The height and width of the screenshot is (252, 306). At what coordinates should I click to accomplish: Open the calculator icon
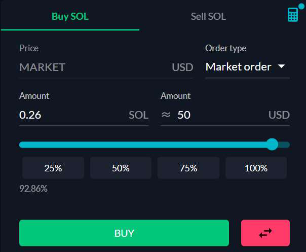[x=293, y=15]
